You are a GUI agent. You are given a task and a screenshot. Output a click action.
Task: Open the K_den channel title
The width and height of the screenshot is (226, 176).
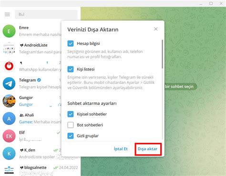point(30,150)
